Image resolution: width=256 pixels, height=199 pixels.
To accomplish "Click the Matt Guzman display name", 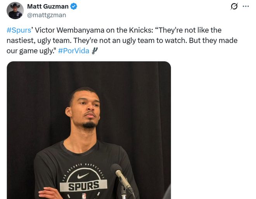I will pos(48,7).
